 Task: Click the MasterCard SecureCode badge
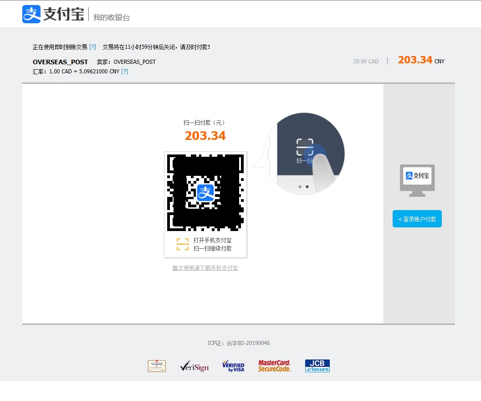[x=274, y=366]
